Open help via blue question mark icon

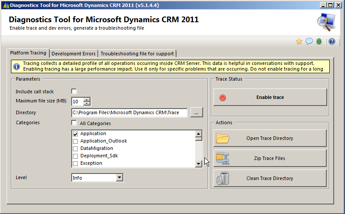332,41
